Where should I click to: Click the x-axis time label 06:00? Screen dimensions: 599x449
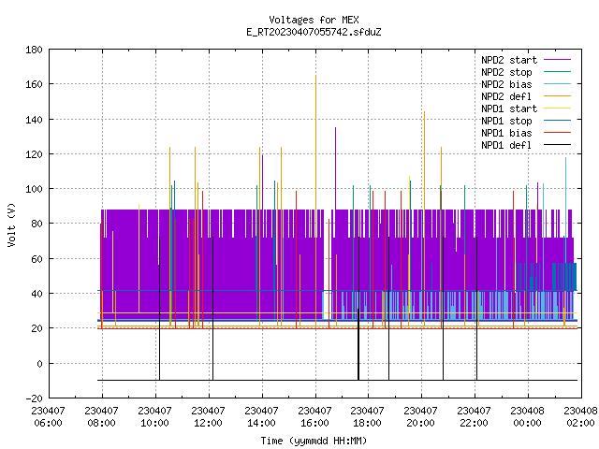[x=48, y=423]
